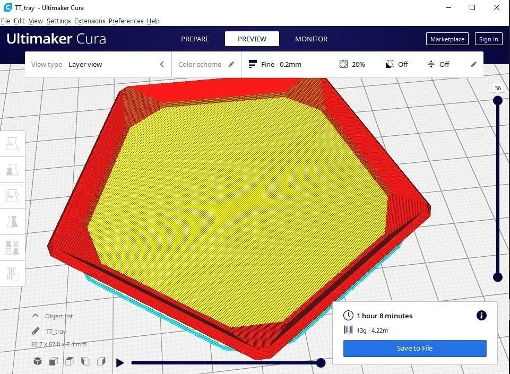Click the infill 20% setting
The image size is (510, 374).
click(x=352, y=64)
